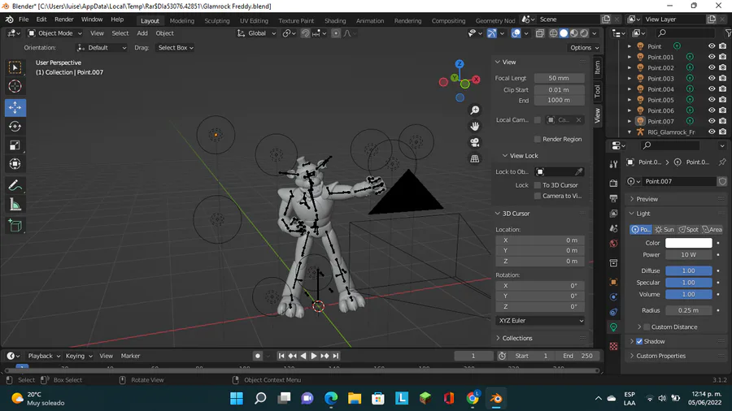Hide Point.005 with its eye icon
The width and height of the screenshot is (732, 411).
pyautogui.click(x=712, y=100)
